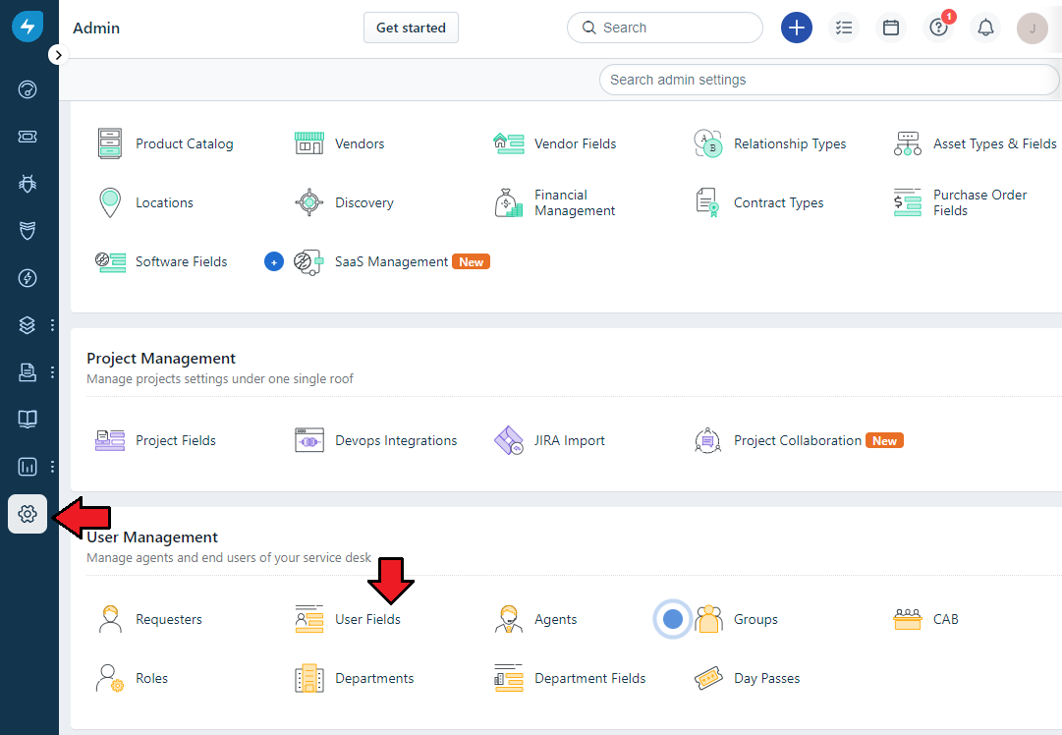1062x735 pixels.
Task: Click the Relationship Types icon
Action: 707,143
